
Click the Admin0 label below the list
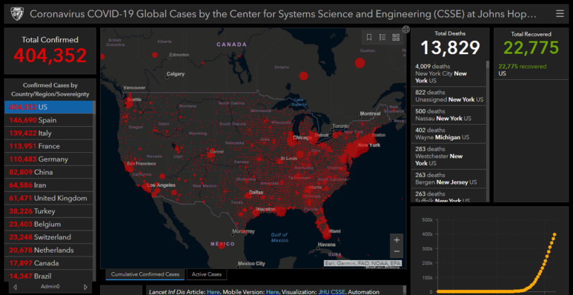[50, 287]
